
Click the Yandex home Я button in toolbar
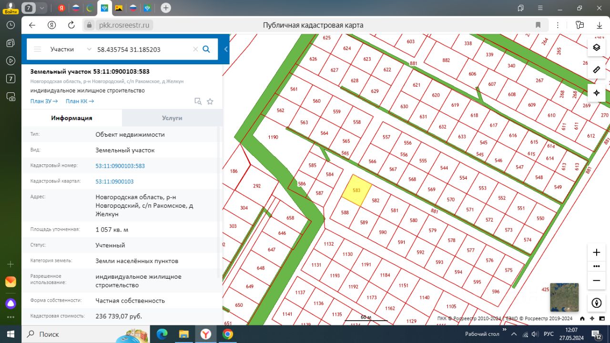[51, 25]
